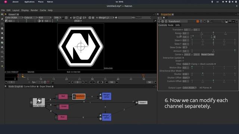The height and width of the screenshot is (134, 239).
Task: Open the Info tab in Transform1 properties
Action: [x=178, y=25]
